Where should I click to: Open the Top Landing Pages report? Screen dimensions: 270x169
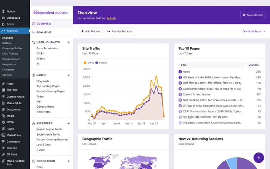48,86
